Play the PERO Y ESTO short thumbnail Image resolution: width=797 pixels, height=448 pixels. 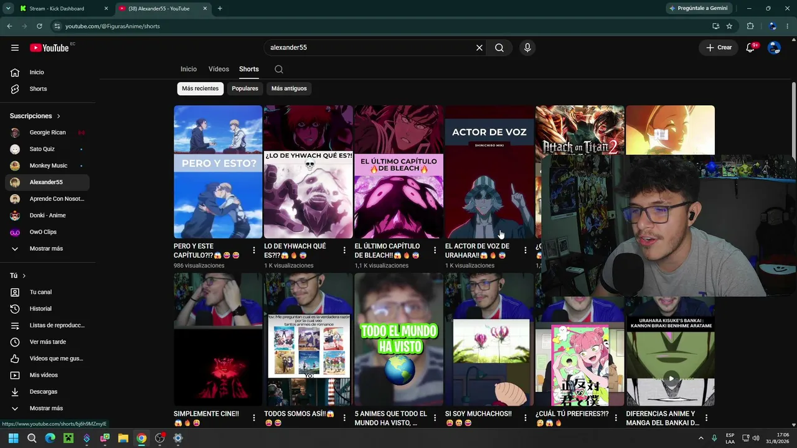218,172
